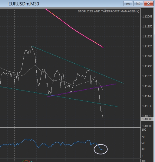Close the EURUSDm,M30 chart window
This screenshot has width=155, height=162.
pos(149,4)
